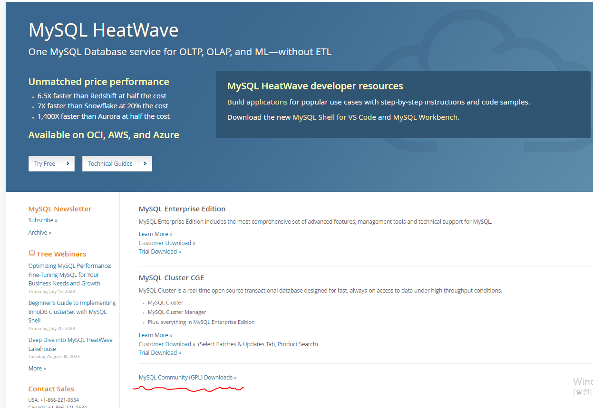Click the '7X faster than Snowflake' bullet

coord(103,106)
